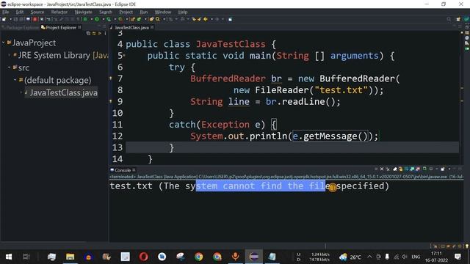Collapse the JavaProject tree node
The height and width of the screenshot is (264, 470).
pyautogui.click(x=4, y=43)
